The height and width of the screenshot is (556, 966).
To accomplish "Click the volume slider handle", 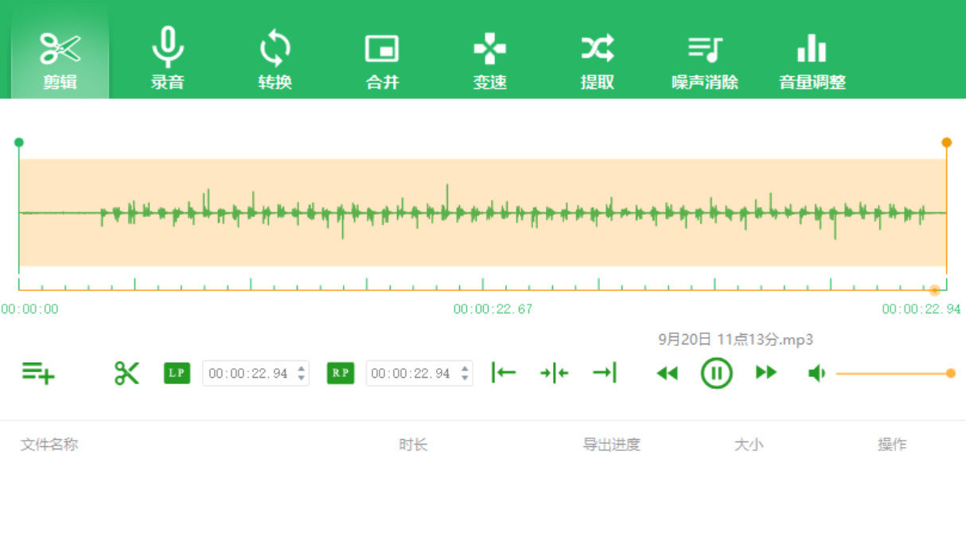I will [x=950, y=373].
